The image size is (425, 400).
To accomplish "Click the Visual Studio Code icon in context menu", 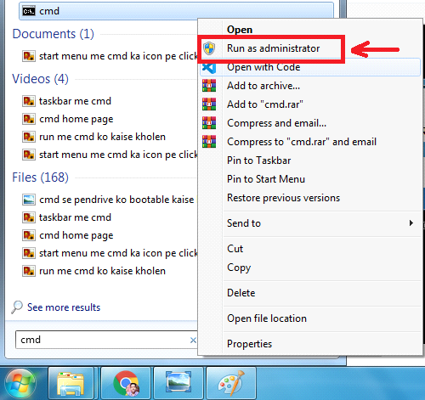I will click(x=209, y=67).
